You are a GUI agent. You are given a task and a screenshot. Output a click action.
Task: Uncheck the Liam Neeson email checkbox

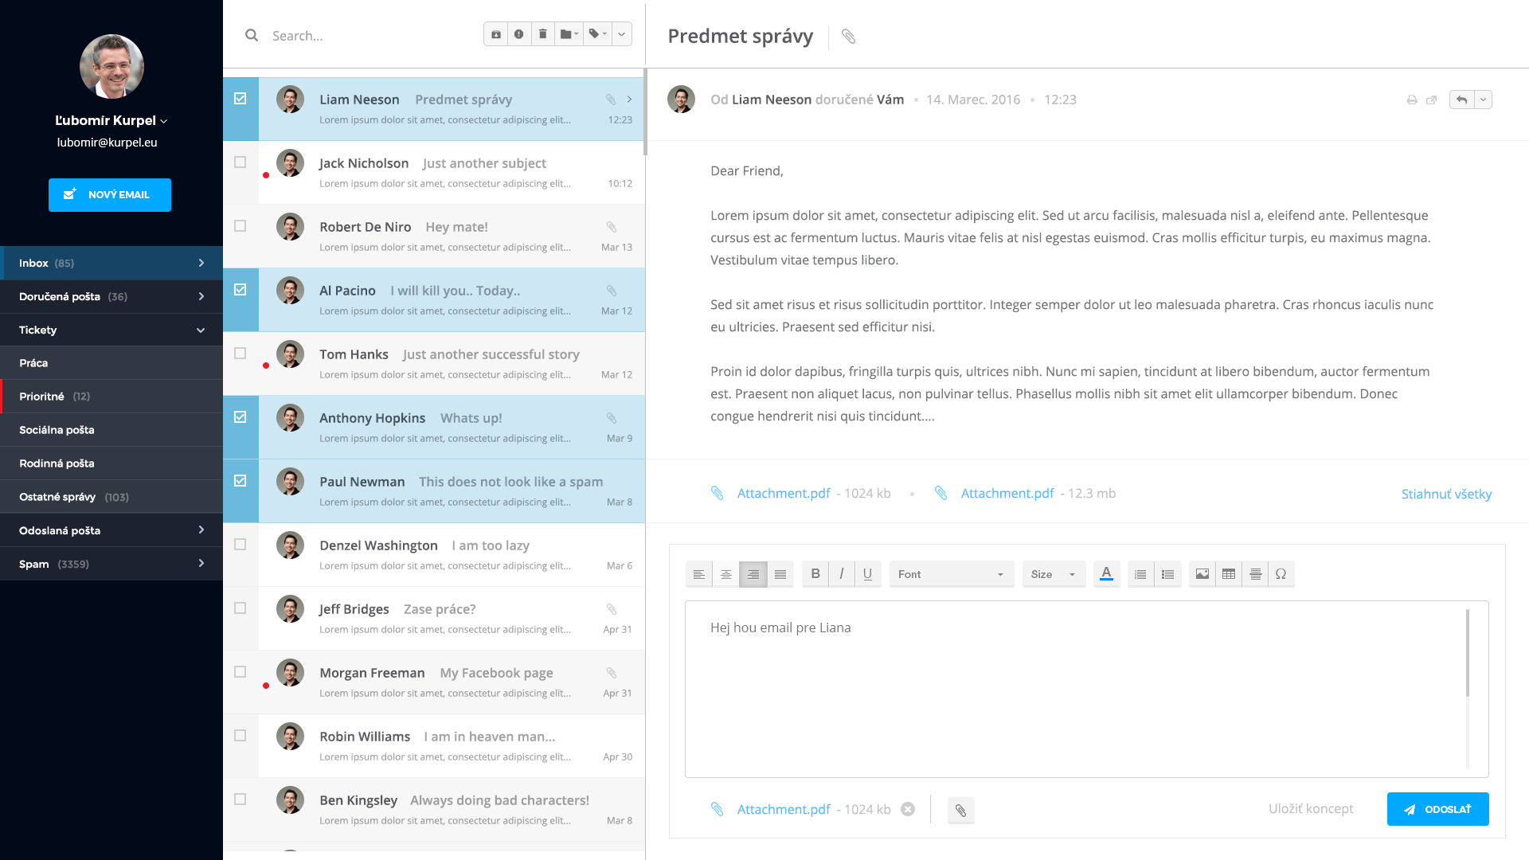[240, 99]
